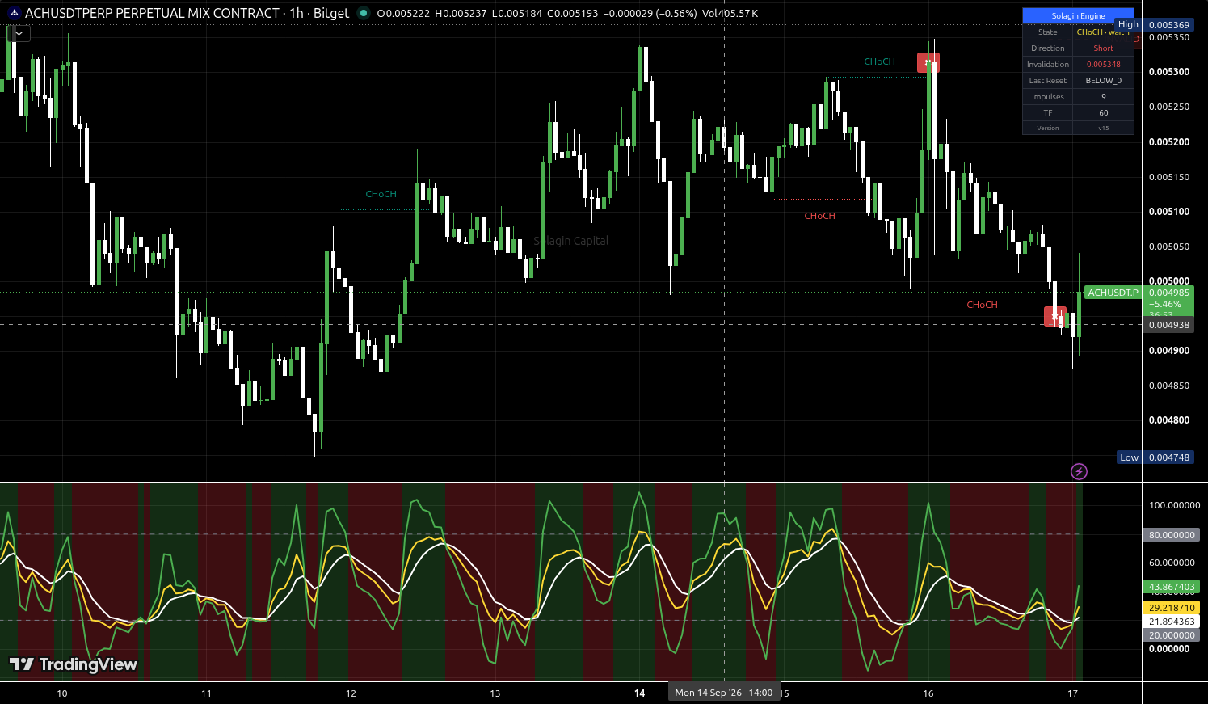Click the 20.000000 lower band label
This screenshot has width=1208, height=704.
(1172, 635)
